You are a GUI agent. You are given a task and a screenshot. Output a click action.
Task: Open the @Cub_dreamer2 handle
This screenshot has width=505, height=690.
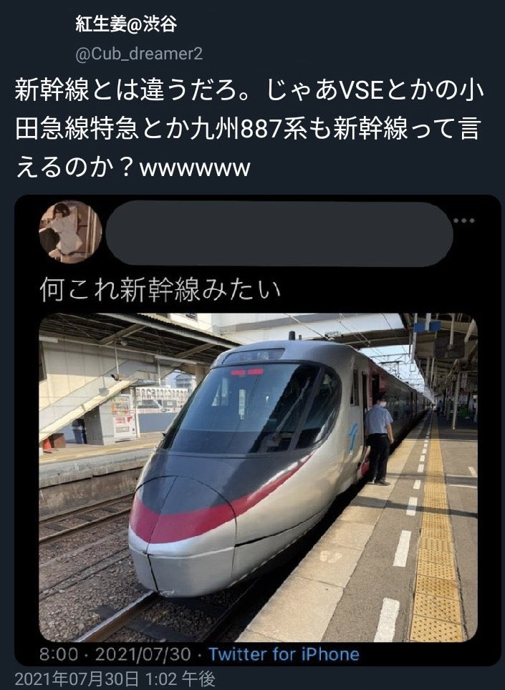click(x=139, y=54)
